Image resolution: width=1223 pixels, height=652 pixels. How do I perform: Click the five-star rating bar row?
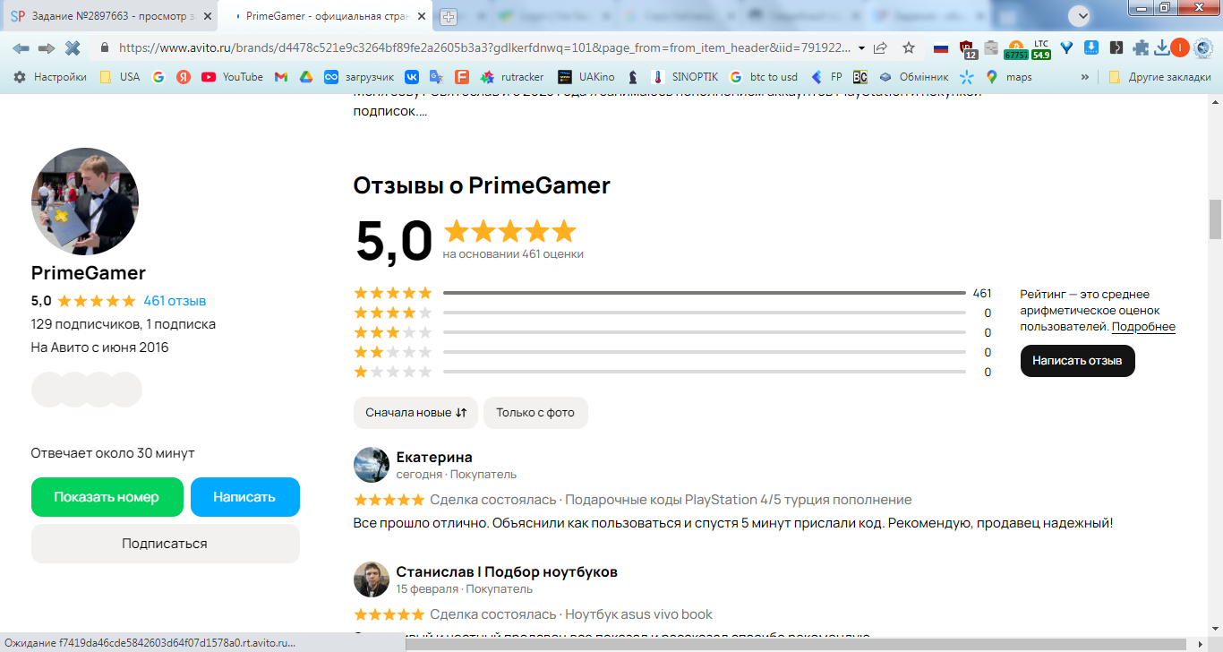pyautogui.click(x=673, y=293)
